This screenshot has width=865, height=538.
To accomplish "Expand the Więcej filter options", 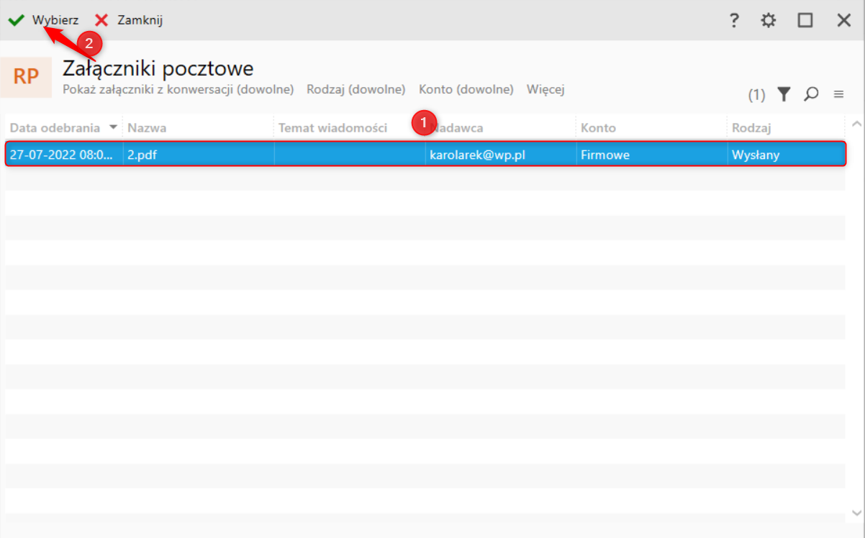I will (x=545, y=89).
